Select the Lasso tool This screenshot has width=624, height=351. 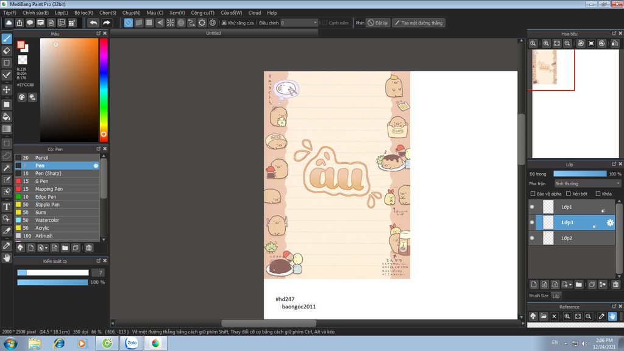pos(7,155)
